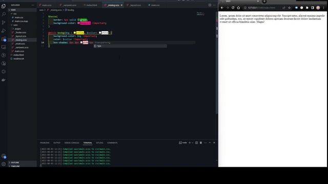Switch to the index.html editor tab

92,5
